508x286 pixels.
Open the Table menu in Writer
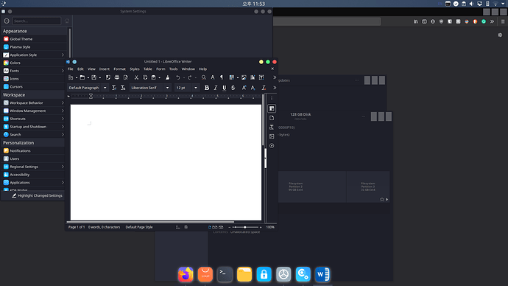(x=148, y=69)
